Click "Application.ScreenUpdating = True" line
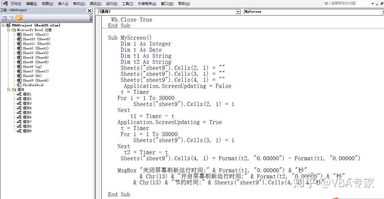384x199 pixels. (170, 122)
